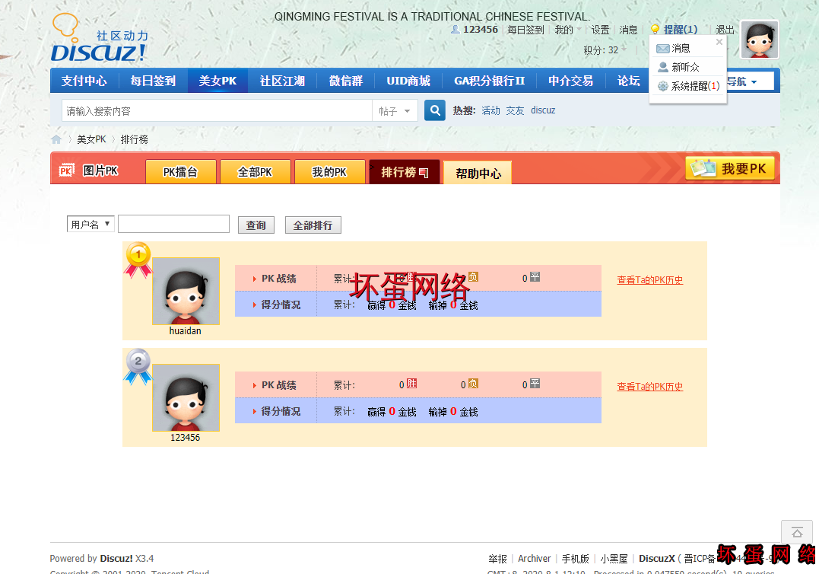819x574 pixels.
Task: Click 美女PK in breadcrumb
Action: 91,139
